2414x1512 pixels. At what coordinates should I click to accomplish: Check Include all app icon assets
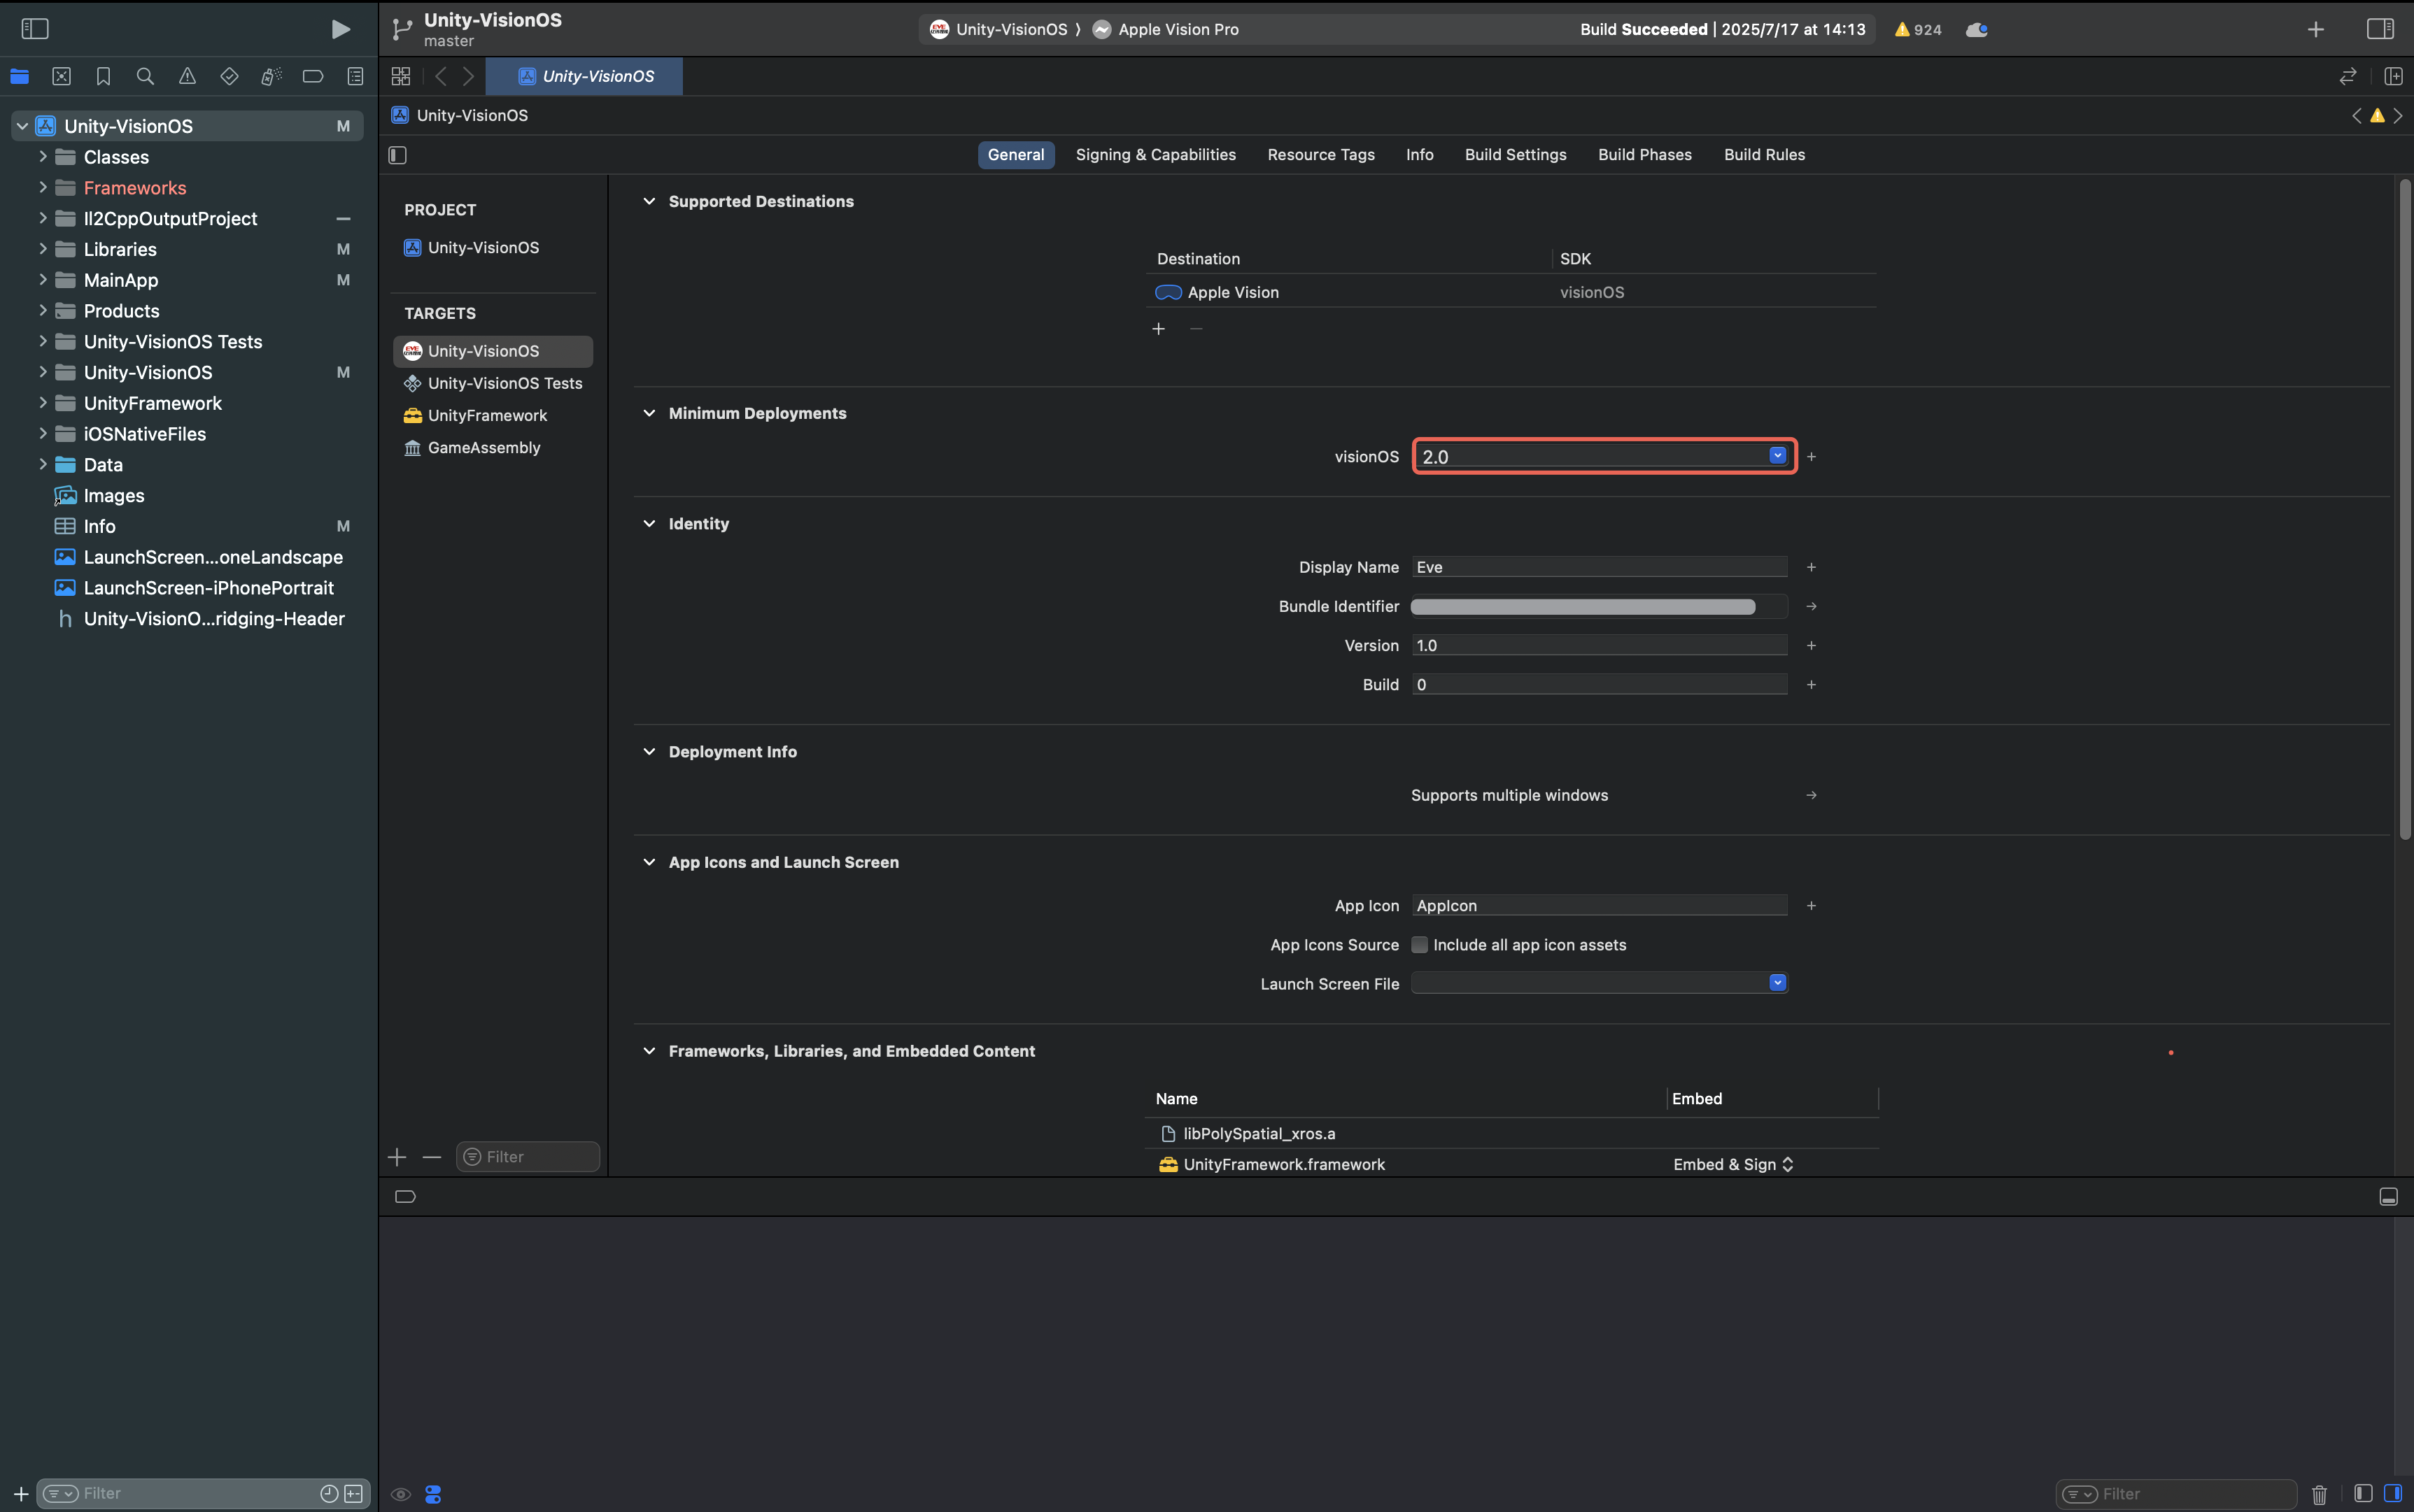1420,945
